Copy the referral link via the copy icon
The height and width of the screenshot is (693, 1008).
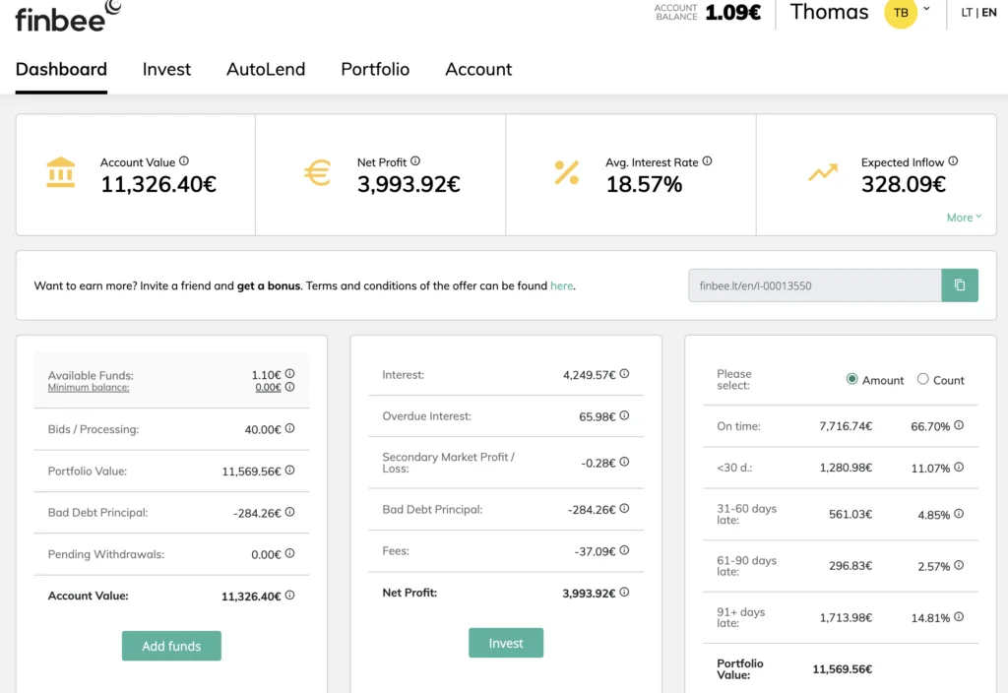tap(960, 285)
